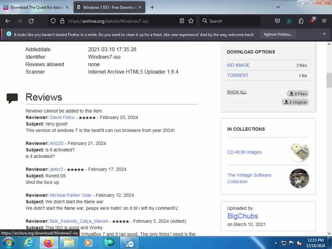Click the CD-ROM Images thumbnail
The height and width of the screenshot is (249, 332).
click(x=299, y=152)
